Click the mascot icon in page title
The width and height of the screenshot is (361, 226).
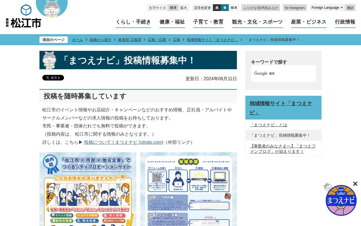pos(49,60)
